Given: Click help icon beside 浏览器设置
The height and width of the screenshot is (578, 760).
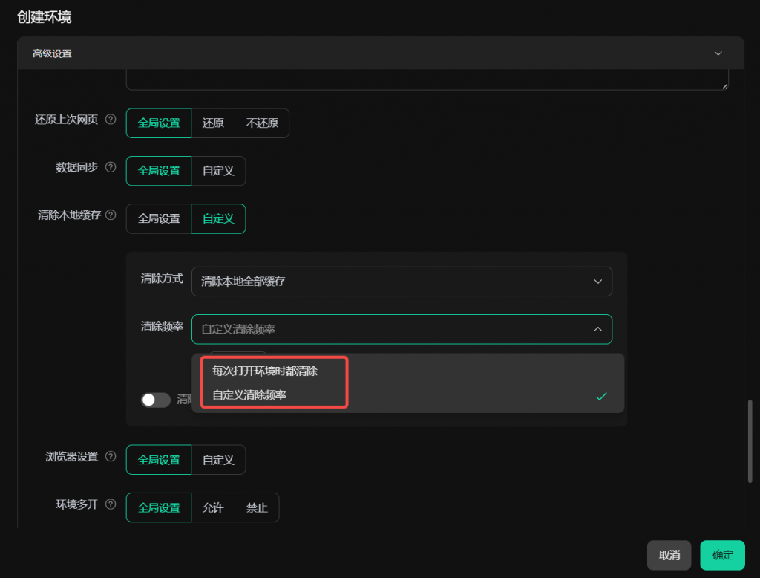Looking at the screenshot, I should click(x=111, y=456).
